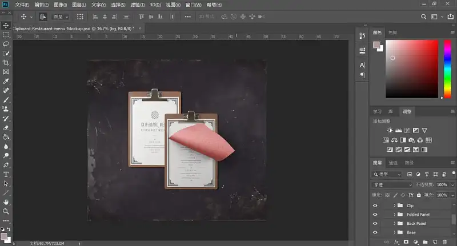
Task: Open the 图像(I) menu
Action: [61, 5]
